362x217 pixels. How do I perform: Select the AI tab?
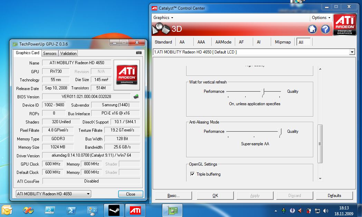[x=259, y=42]
